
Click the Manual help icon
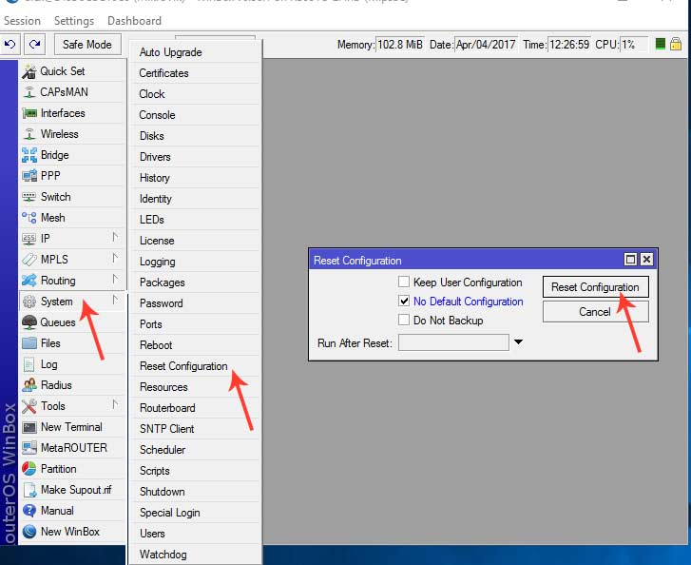(x=29, y=511)
